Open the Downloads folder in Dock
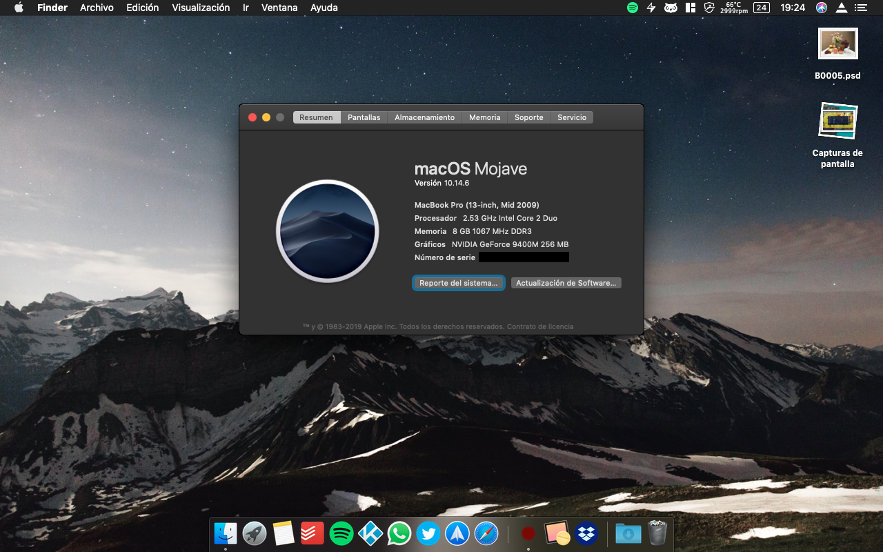Viewport: 883px width, 552px height. [628, 533]
